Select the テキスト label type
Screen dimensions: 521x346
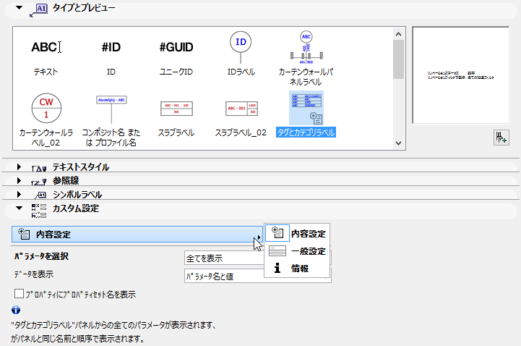pos(46,55)
